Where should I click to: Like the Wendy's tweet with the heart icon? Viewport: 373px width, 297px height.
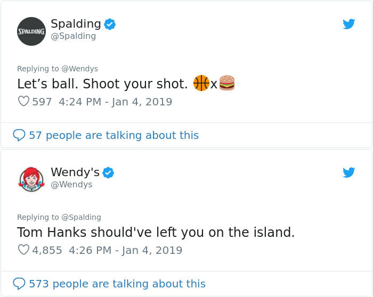(23, 250)
